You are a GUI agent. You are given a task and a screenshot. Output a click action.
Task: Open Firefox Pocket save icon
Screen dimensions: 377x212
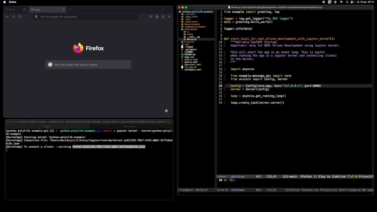(x=151, y=17)
